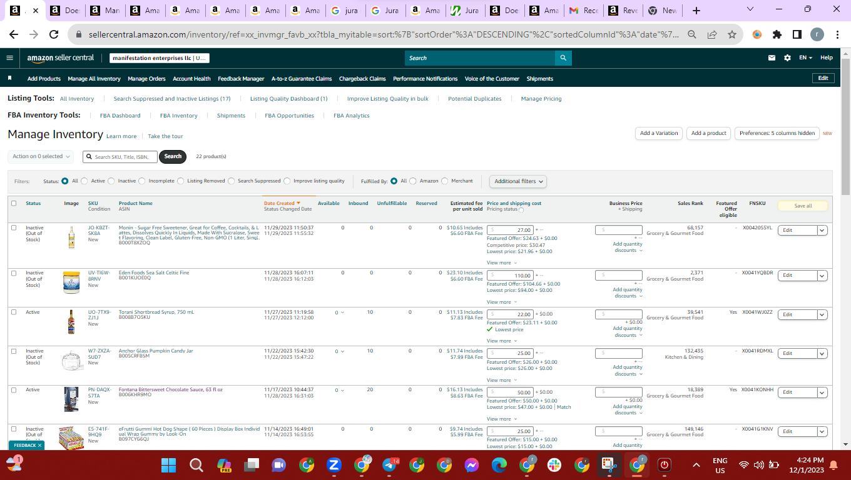Launch Zoom from the taskbar

coord(334,465)
